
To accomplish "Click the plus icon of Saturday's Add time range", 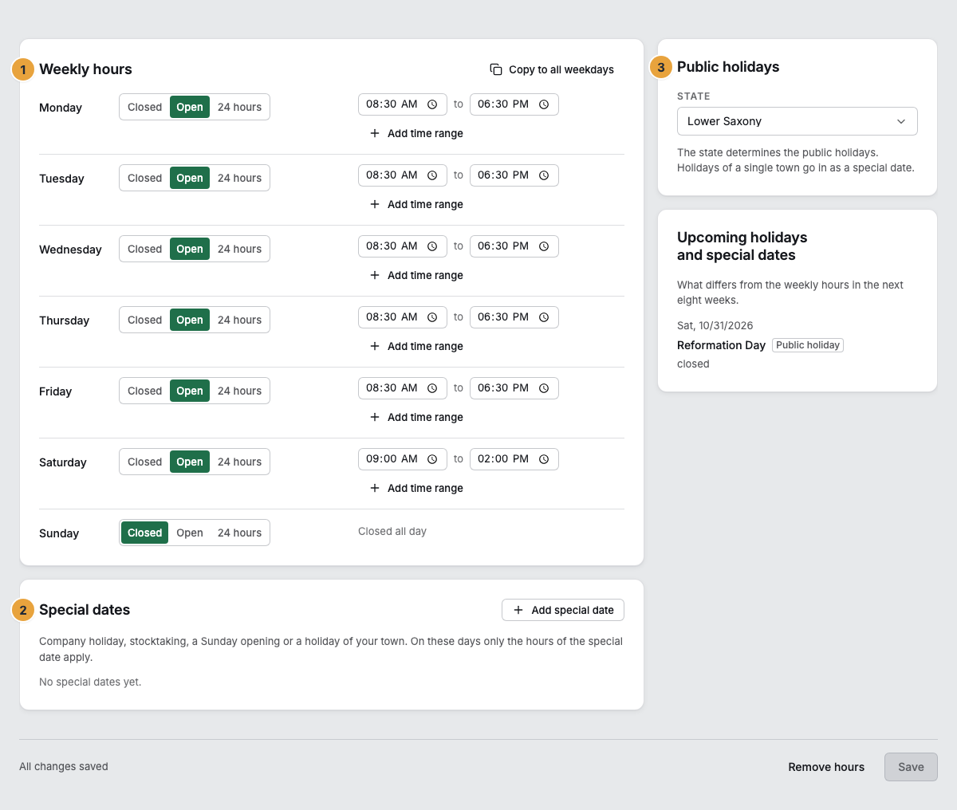I will click(x=375, y=488).
